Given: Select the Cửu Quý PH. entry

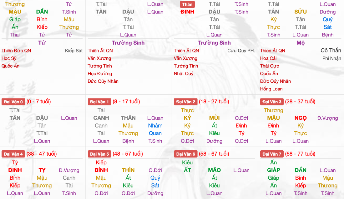Looking at the screenshot, I should [241, 51].
